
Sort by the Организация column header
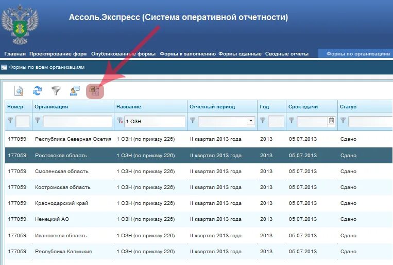click(x=73, y=106)
